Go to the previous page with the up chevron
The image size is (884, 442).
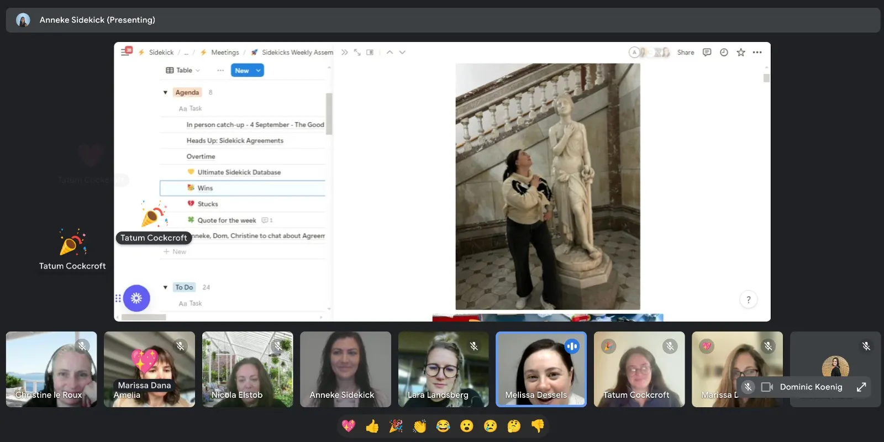390,52
